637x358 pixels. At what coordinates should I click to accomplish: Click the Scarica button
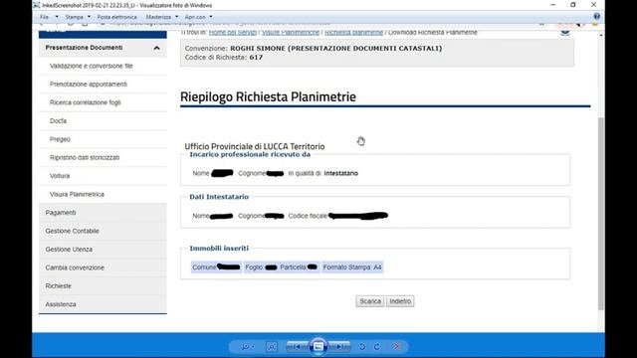click(370, 301)
